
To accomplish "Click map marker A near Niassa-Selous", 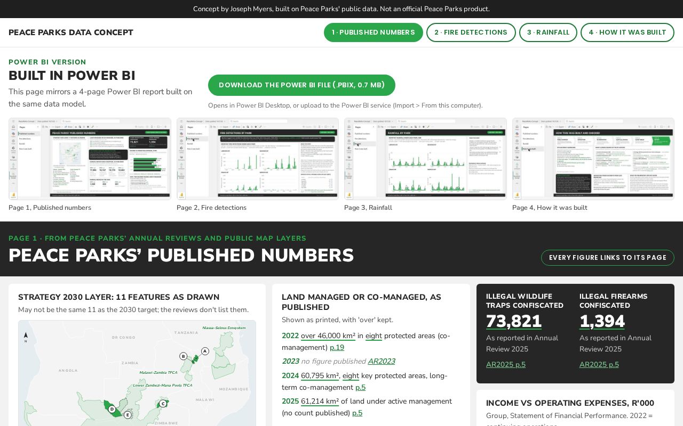I will [205, 351].
